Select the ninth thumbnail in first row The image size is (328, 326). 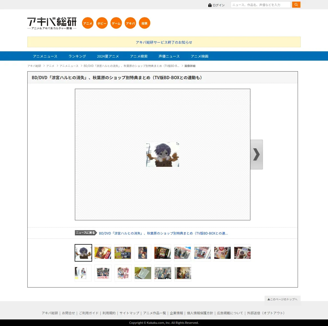[242, 253]
